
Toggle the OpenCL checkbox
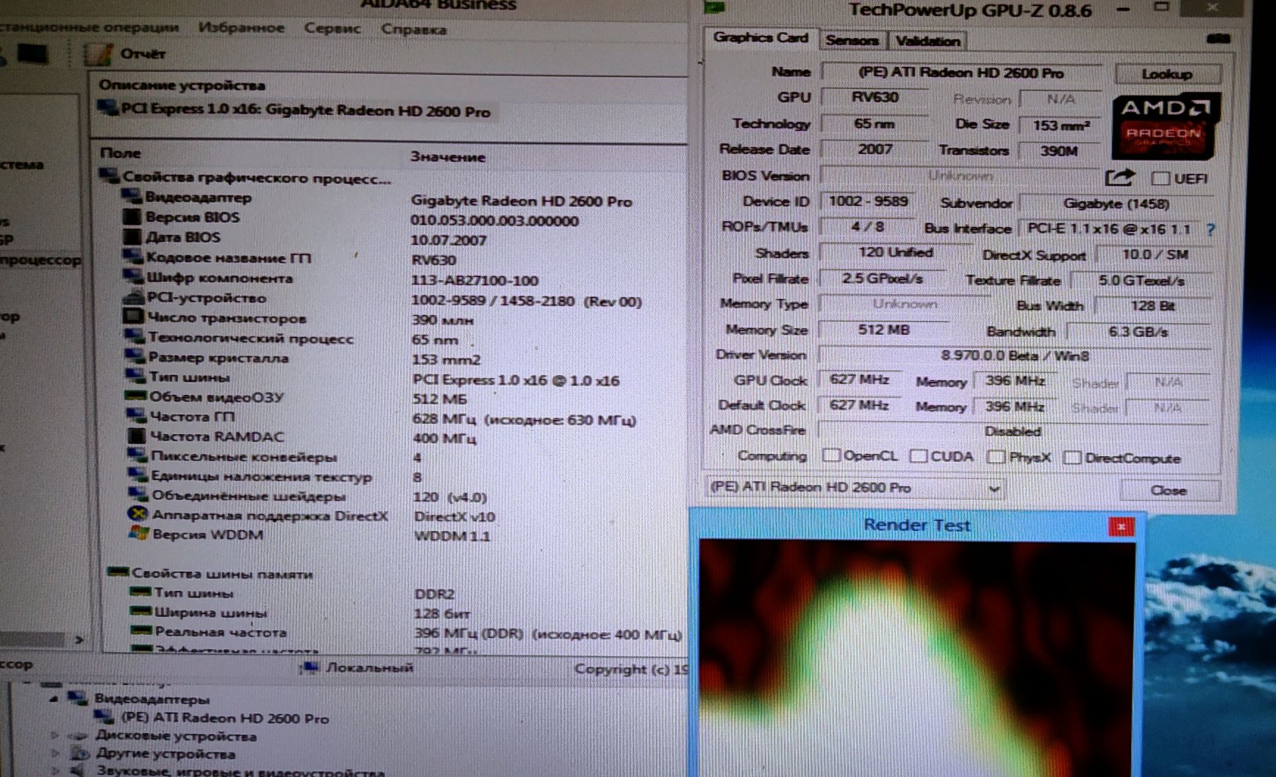[831, 455]
